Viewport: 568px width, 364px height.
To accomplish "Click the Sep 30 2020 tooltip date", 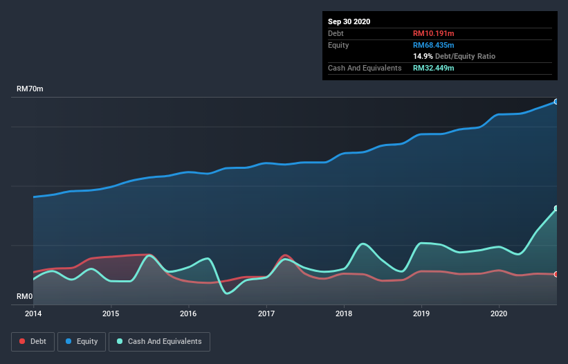I will 349,21.
